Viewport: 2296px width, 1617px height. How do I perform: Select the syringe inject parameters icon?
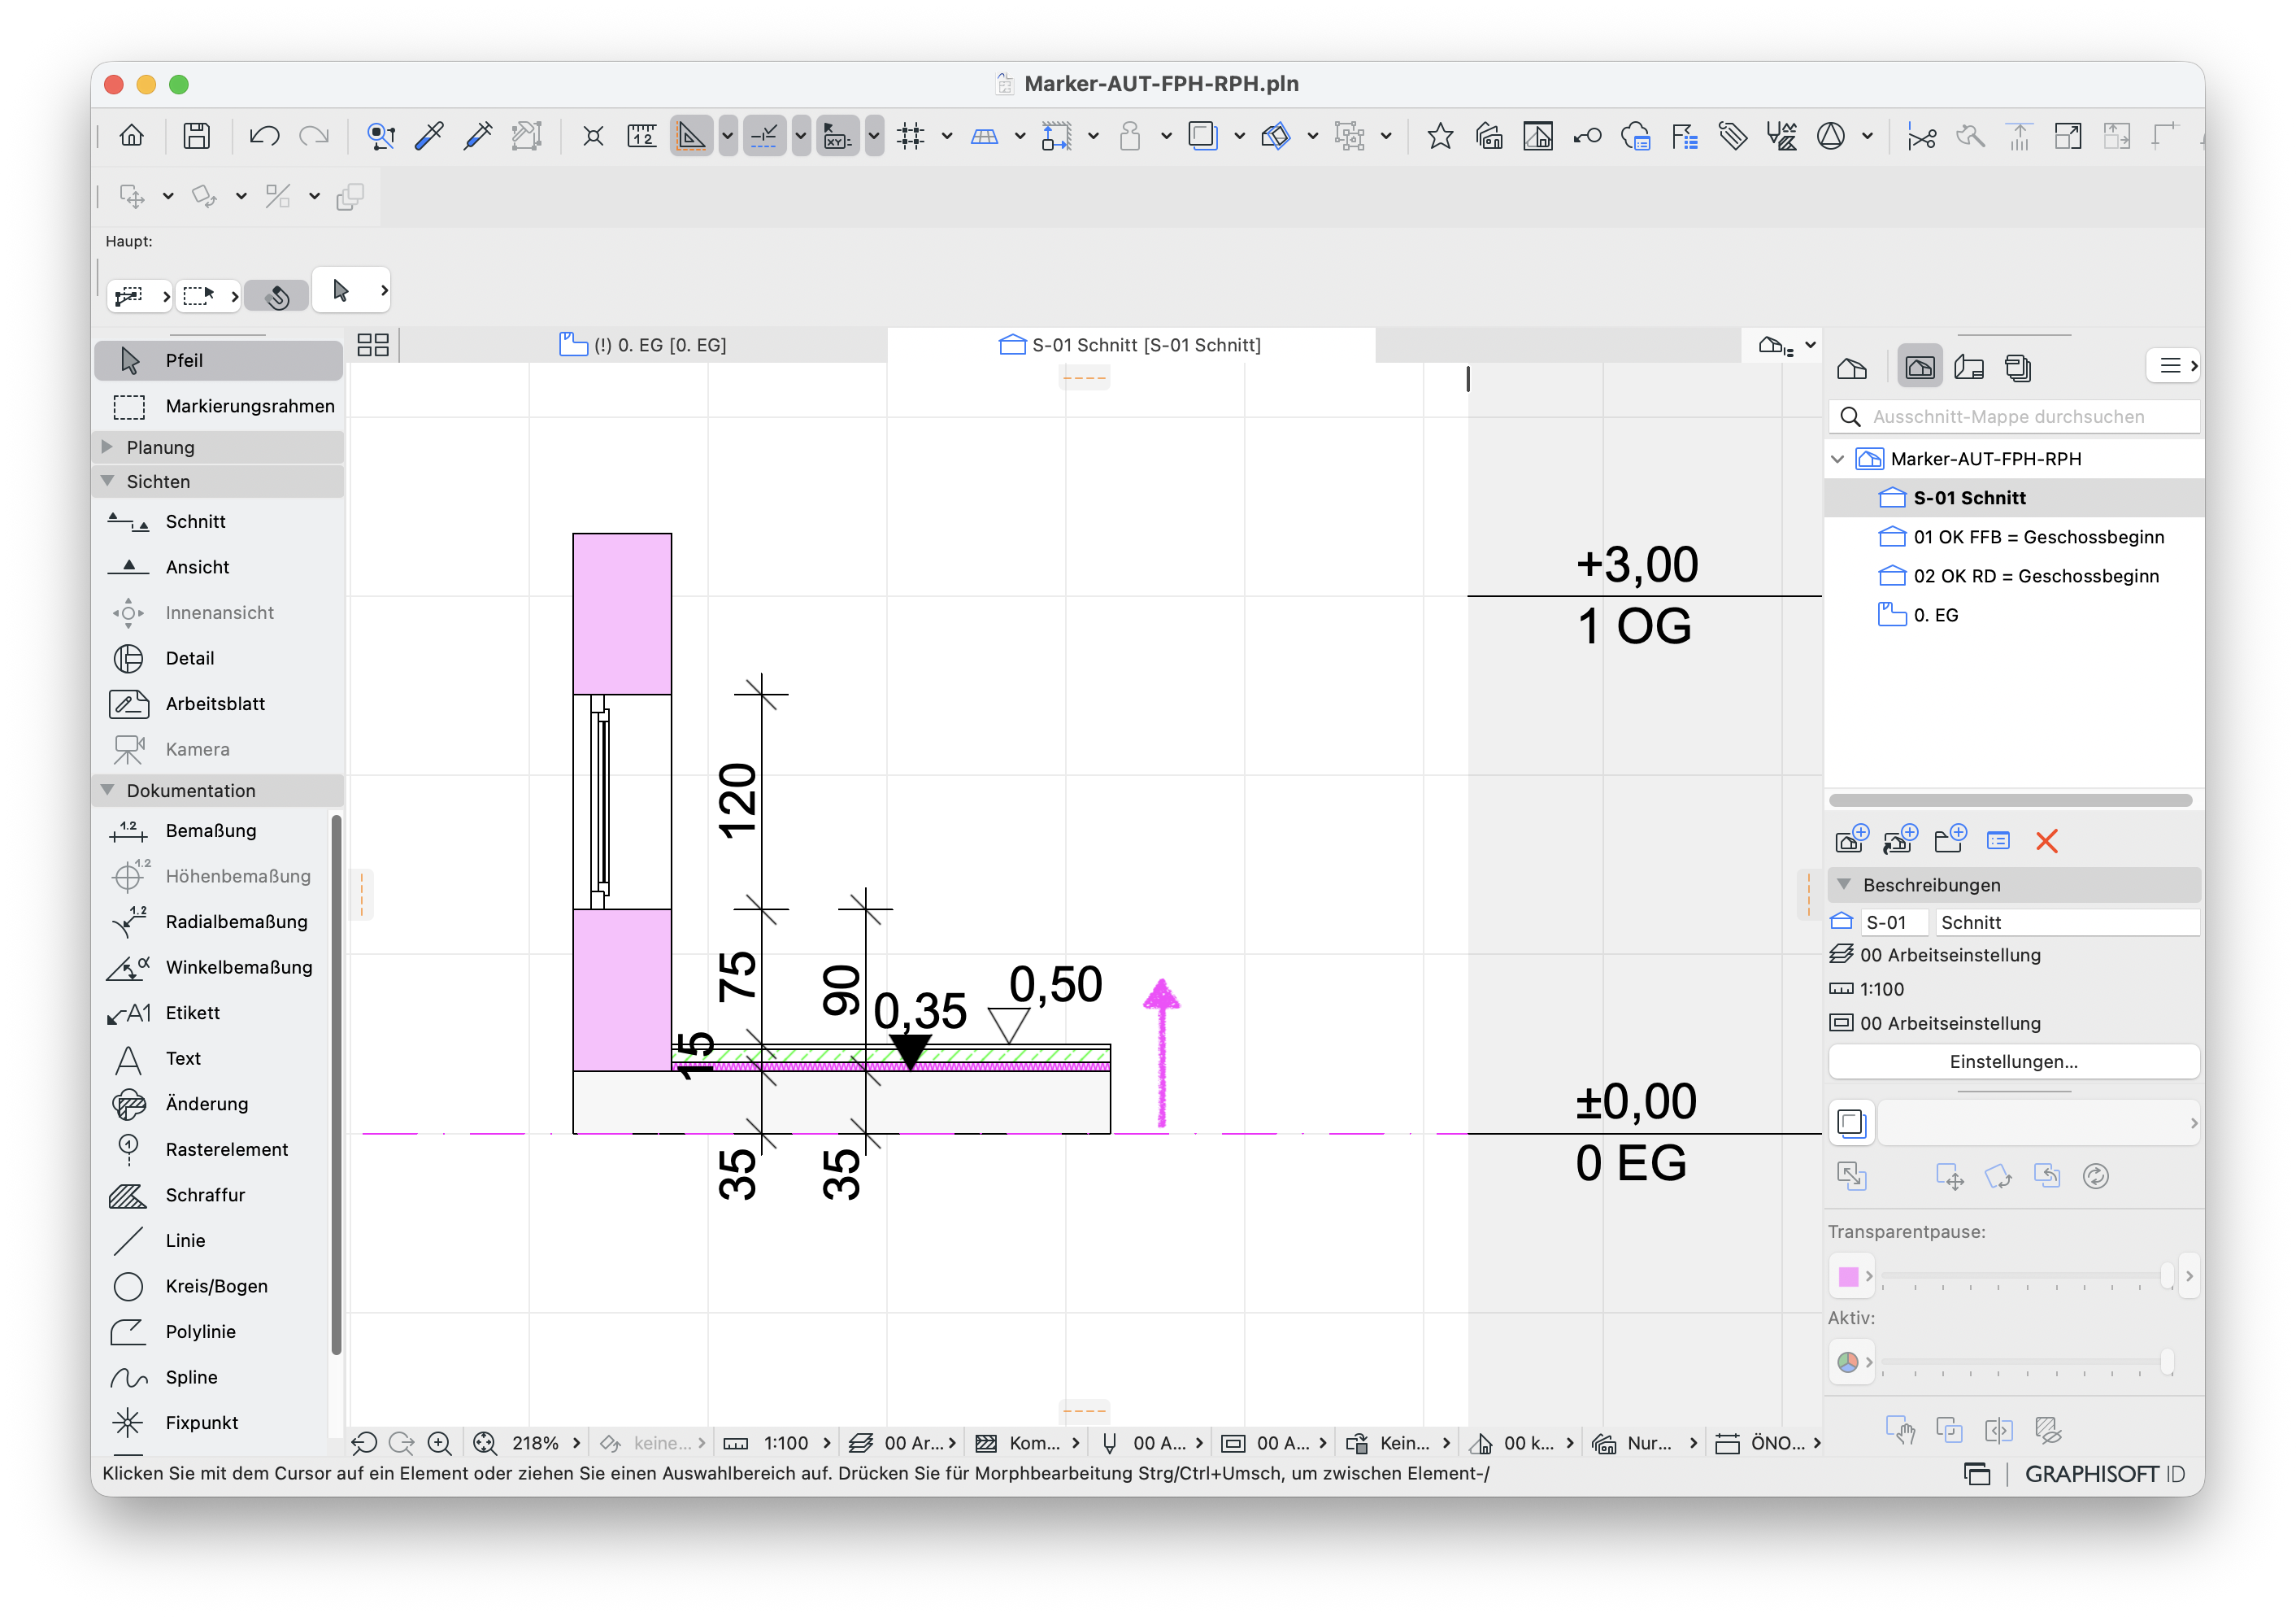click(x=478, y=135)
